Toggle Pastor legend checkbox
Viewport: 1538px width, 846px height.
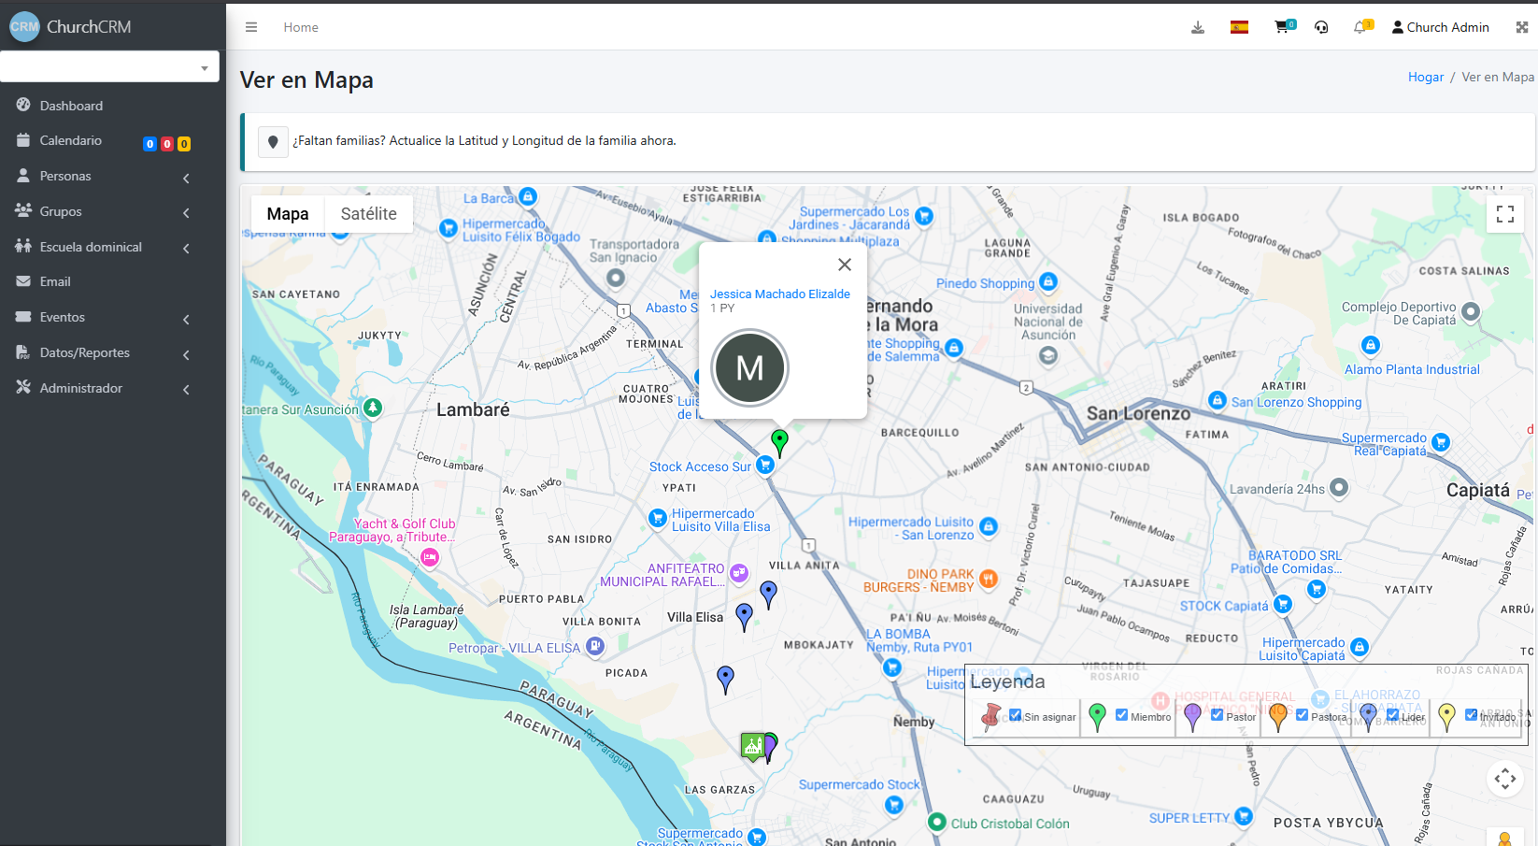[1218, 715]
